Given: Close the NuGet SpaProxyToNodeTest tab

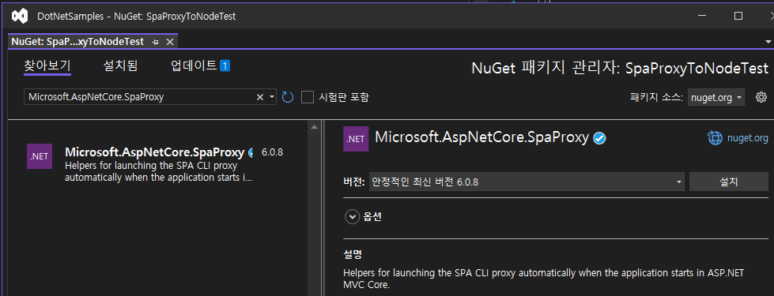Looking at the screenshot, I should tap(169, 42).
